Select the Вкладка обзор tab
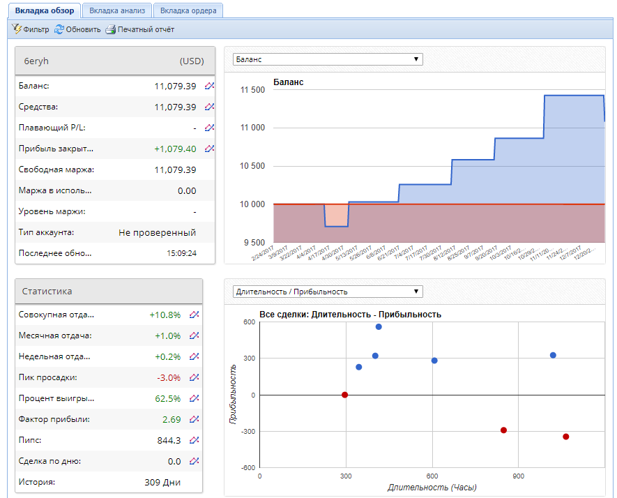The width and height of the screenshot is (617, 498). tap(45, 10)
